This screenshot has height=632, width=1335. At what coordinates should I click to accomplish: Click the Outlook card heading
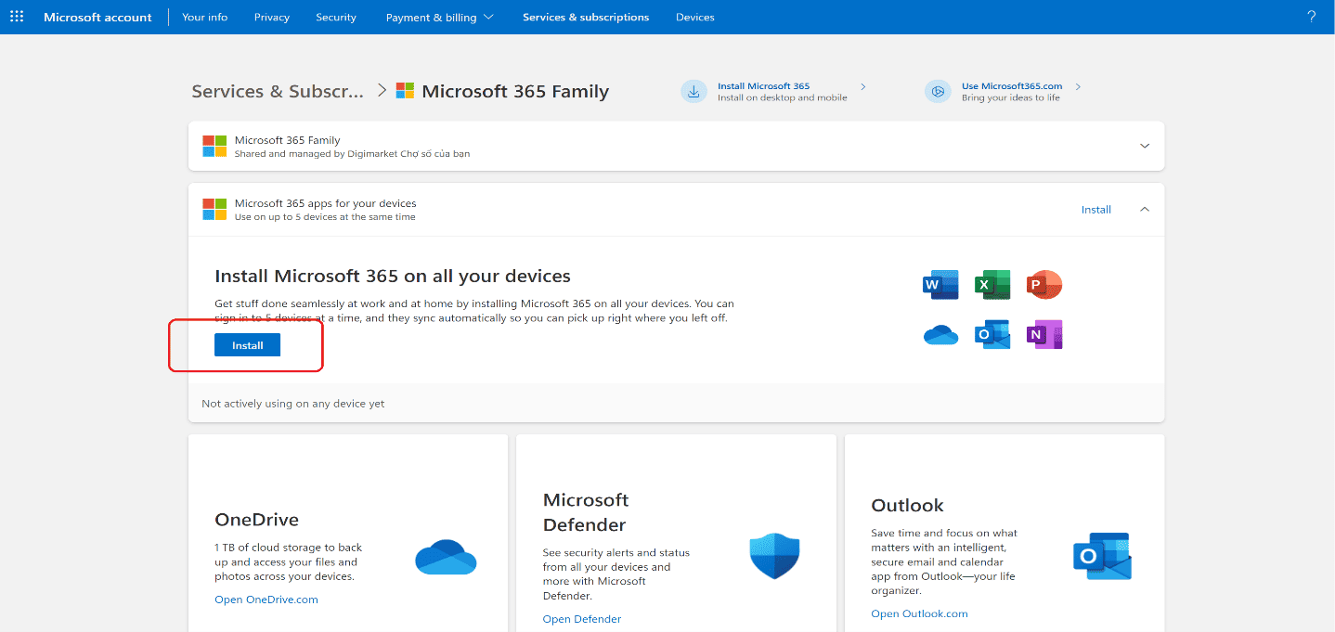(x=907, y=505)
